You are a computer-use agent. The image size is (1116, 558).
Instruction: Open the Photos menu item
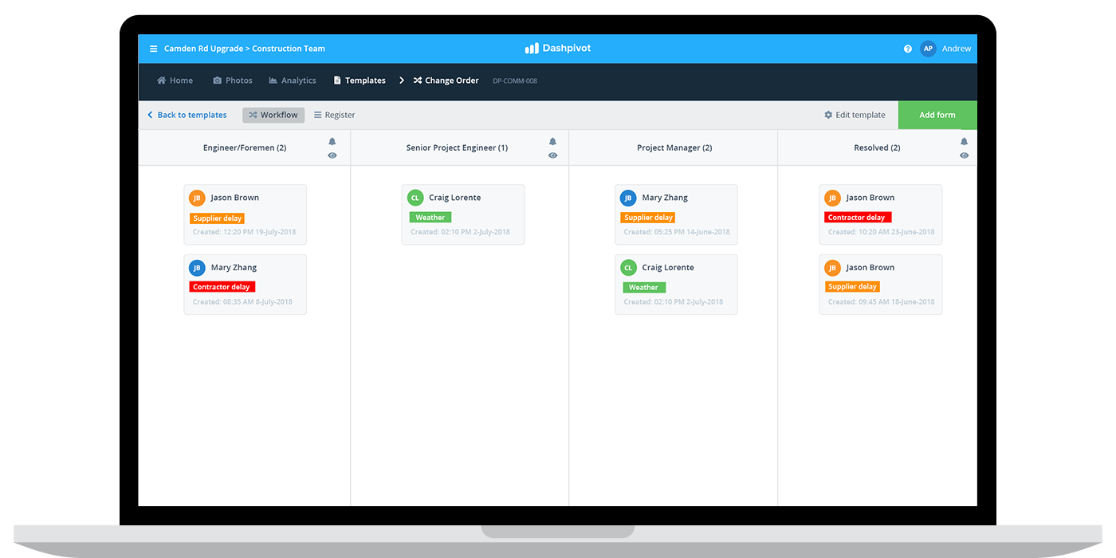(233, 81)
